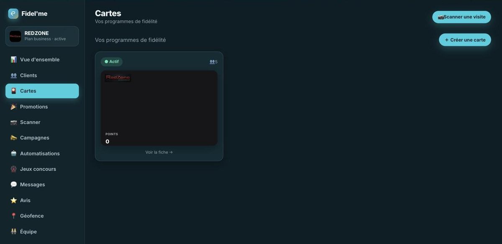Click the star icon beside Avis

14,200
